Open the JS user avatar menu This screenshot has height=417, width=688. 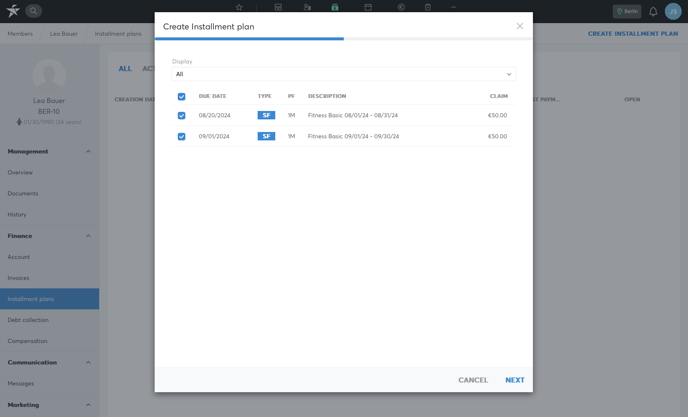tap(673, 11)
